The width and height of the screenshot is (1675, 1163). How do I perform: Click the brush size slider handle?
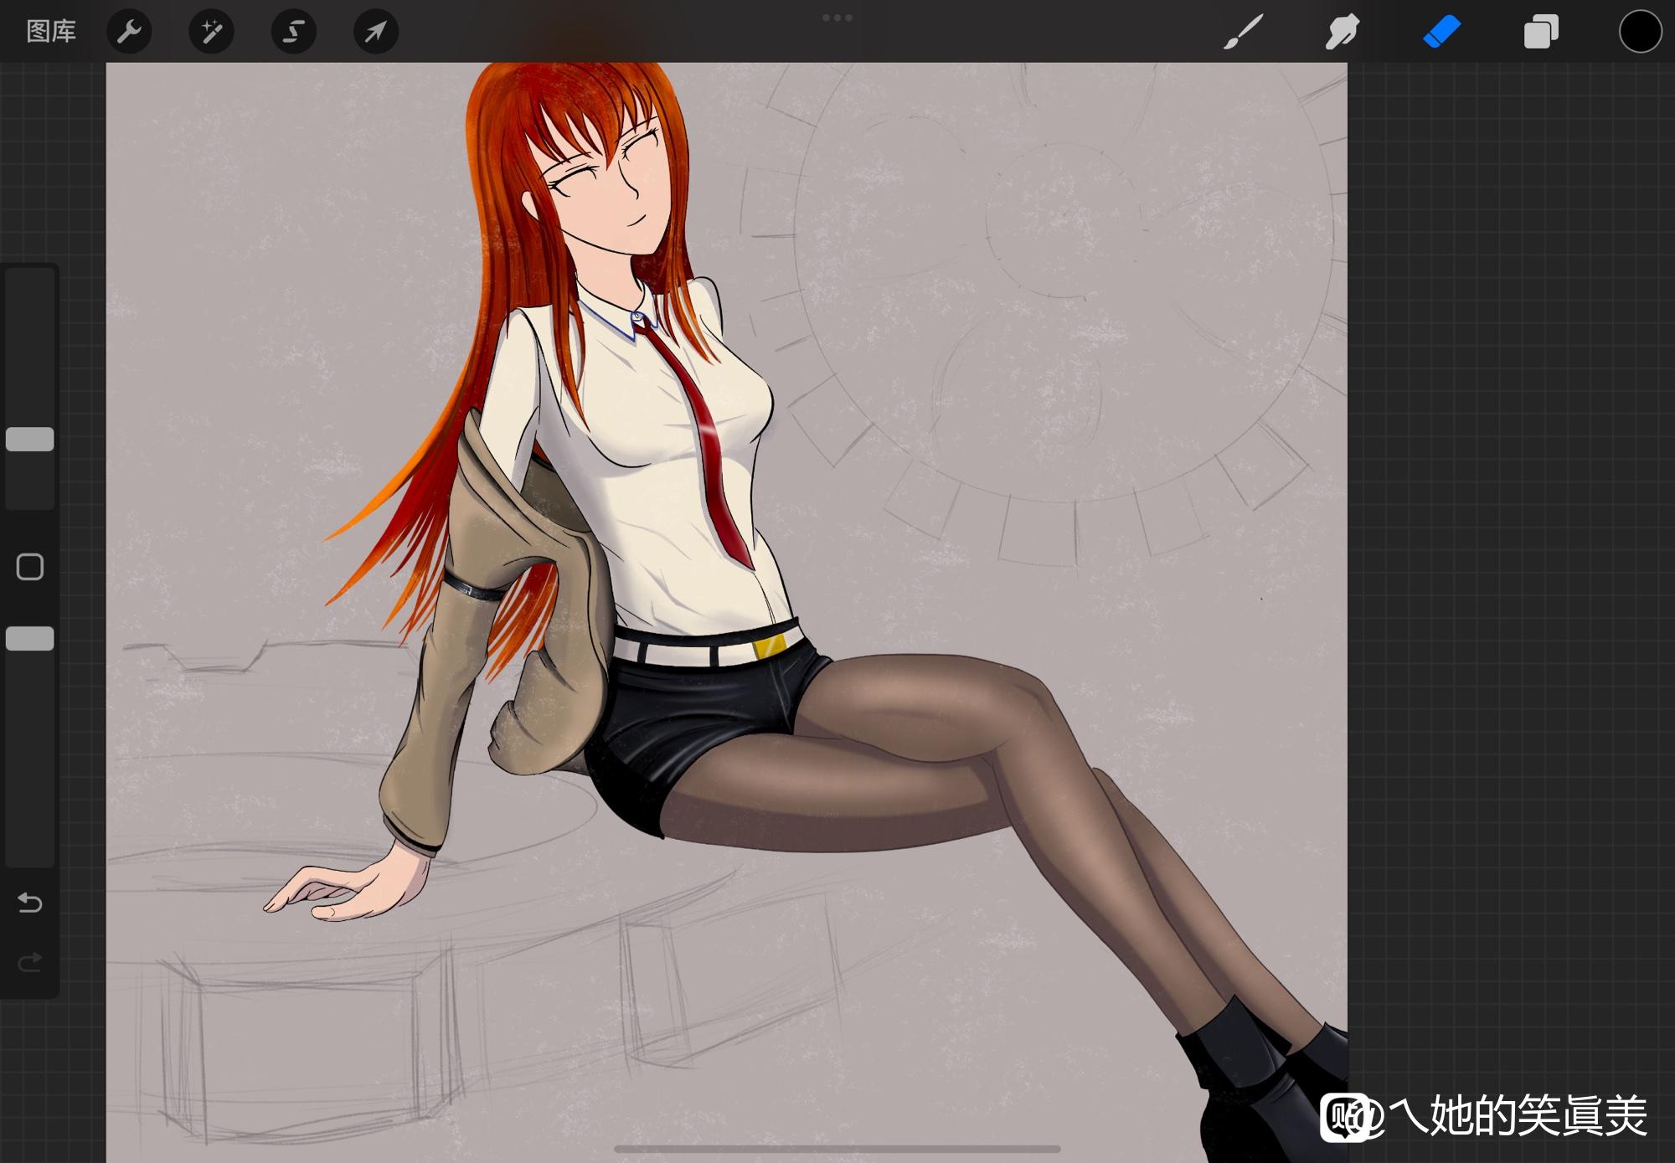[30, 440]
